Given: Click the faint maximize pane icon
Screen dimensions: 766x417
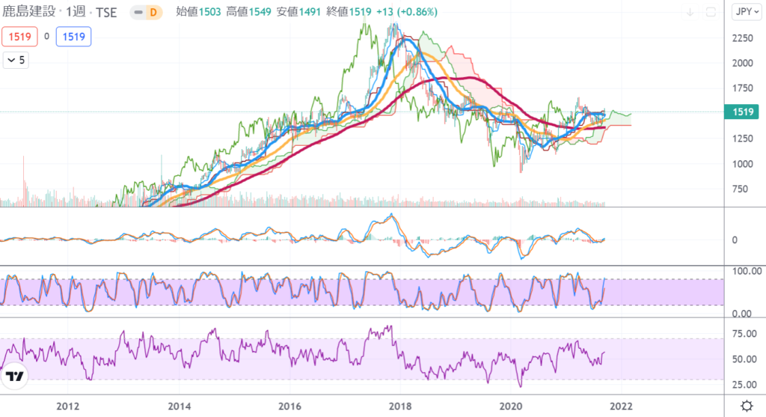Looking at the screenshot, I should tap(711, 12).
